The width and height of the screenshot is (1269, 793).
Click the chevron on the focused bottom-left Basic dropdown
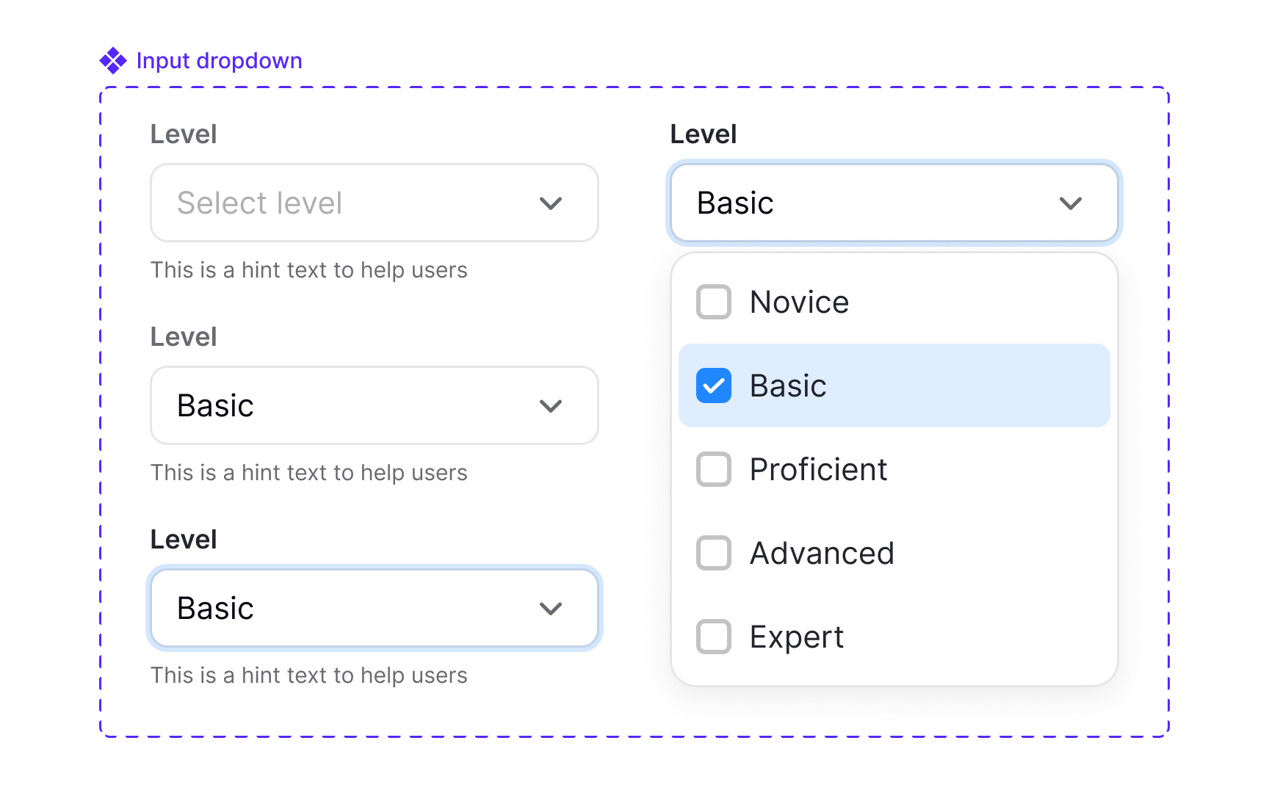click(x=551, y=608)
